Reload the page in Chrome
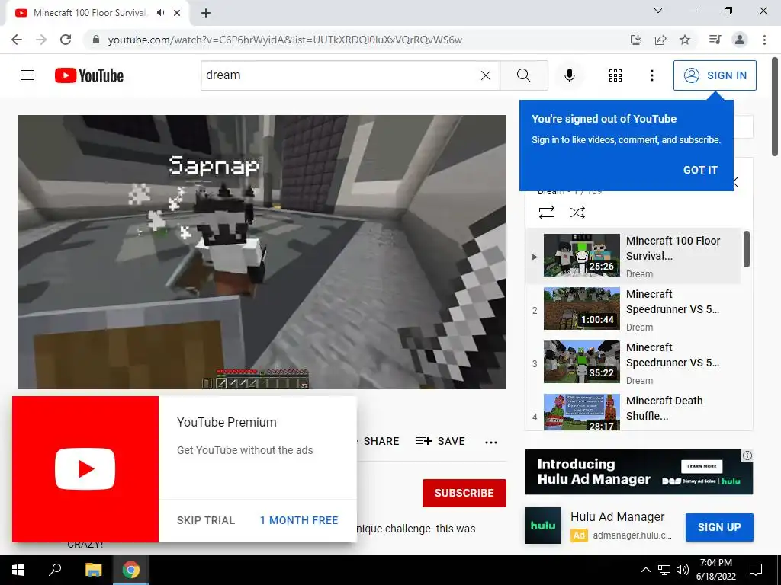This screenshot has height=585, width=781. pyautogui.click(x=66, y=40)
